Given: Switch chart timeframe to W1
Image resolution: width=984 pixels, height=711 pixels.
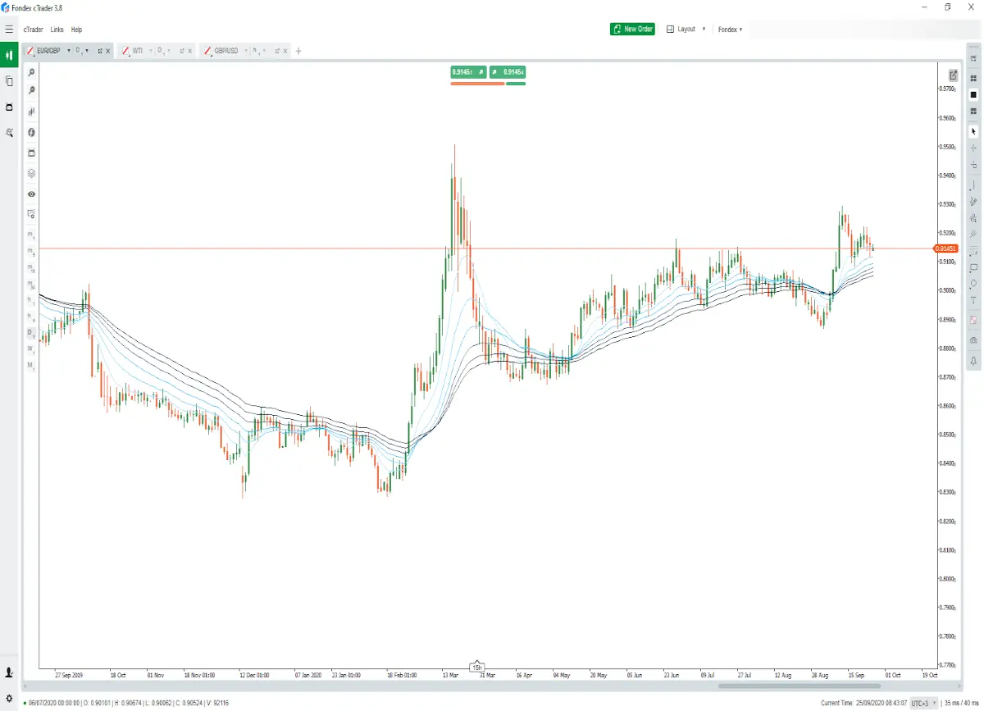Looking at the screenshot, I should [30, 349].
